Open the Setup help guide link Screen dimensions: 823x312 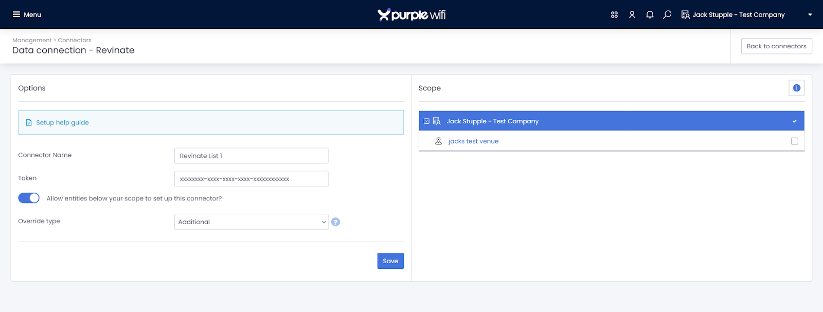tap(62, 122)
